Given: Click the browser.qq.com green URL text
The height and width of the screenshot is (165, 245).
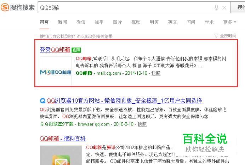Looking at the screenshot, I should (94, 124).
